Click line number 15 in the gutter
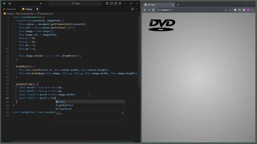The width and height of the screenshot is (257, 144). (x=7, y=66)
